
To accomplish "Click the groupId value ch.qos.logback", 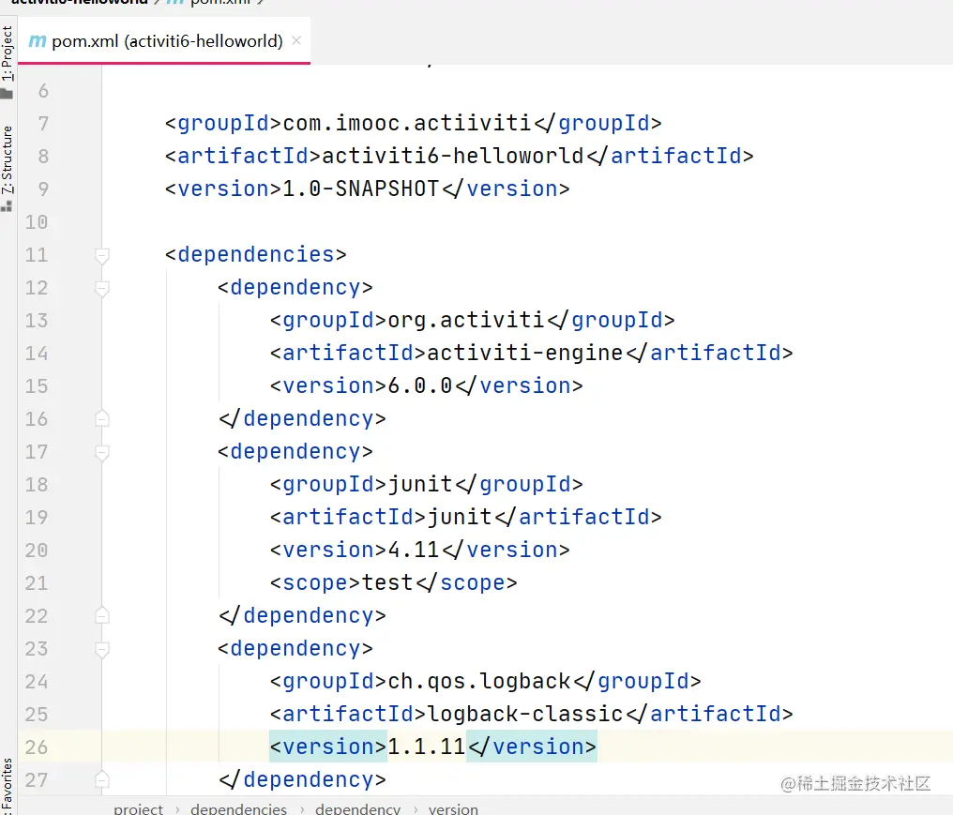I will pos(479,681).
